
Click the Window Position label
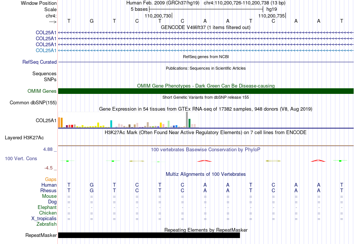pos(39,3)
